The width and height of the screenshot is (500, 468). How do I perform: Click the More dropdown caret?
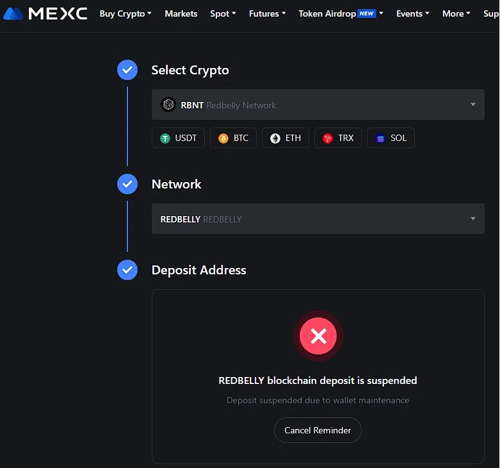[x=468, y=13]
